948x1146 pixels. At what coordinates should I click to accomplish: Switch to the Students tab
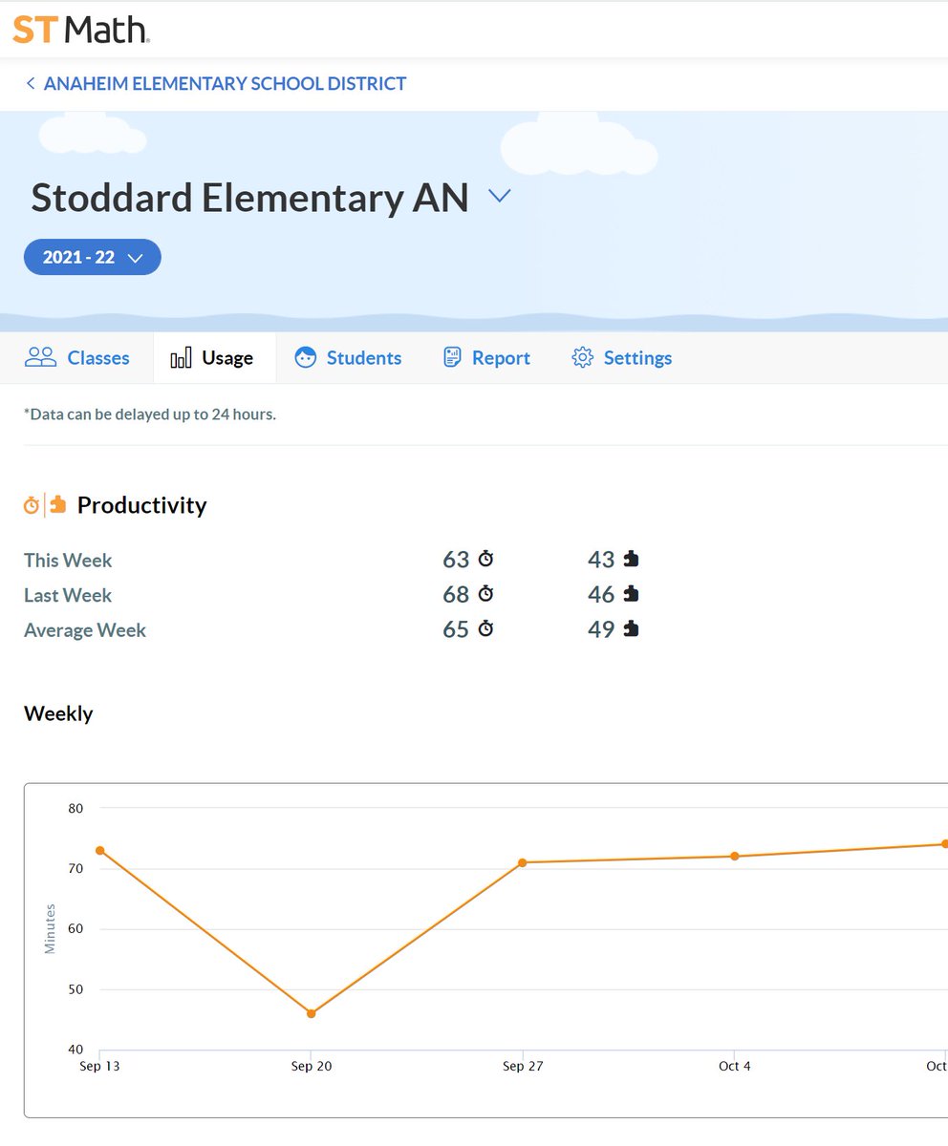[363, 357]
